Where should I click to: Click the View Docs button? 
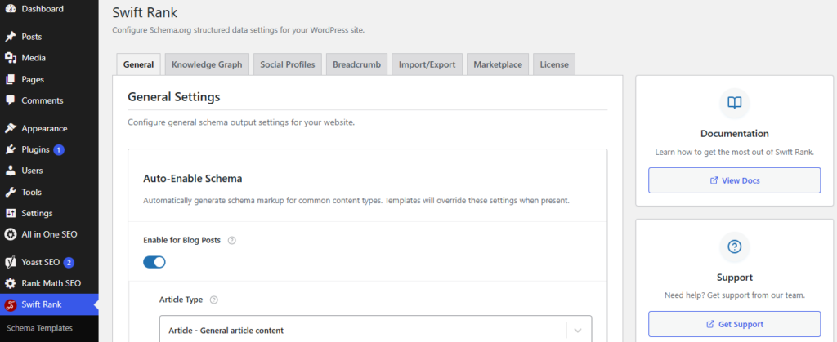tap(735, 180)
